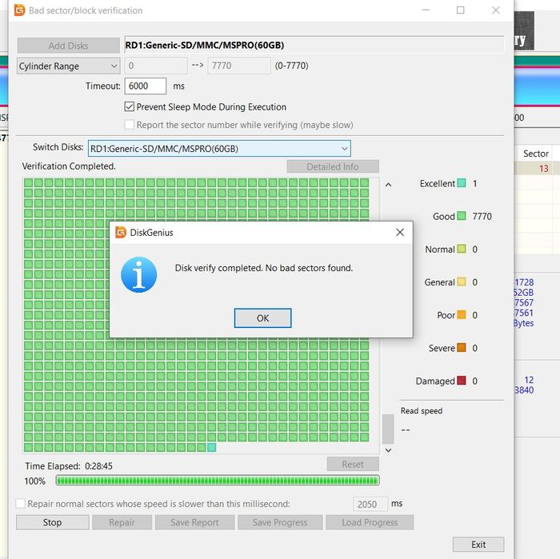The height and width of the screenshot is (559, 560).
Task: Toggle Report the sector number checkbox
Action: (x=130, y=125)
